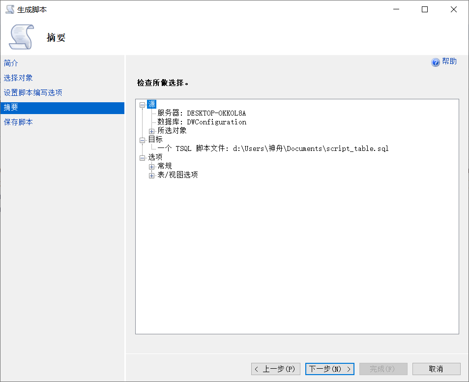Go to the 保存脚本 step
Screen dimensions: 469x382
[x=18, y=122]
